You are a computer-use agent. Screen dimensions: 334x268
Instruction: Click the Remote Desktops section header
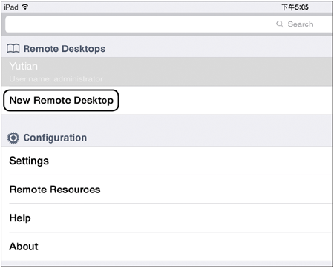tap(65, 49)
